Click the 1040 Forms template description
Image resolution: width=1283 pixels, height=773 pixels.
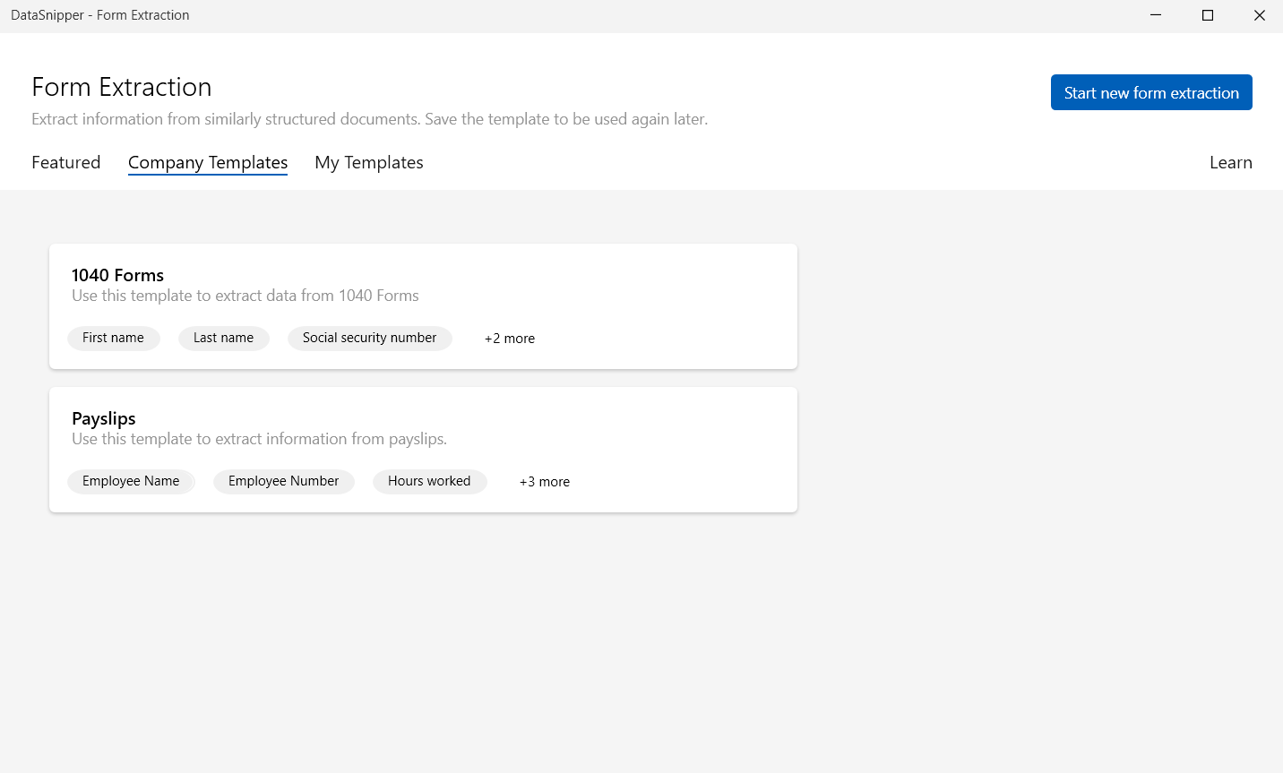pyautogui.click(x=245, y=296)
